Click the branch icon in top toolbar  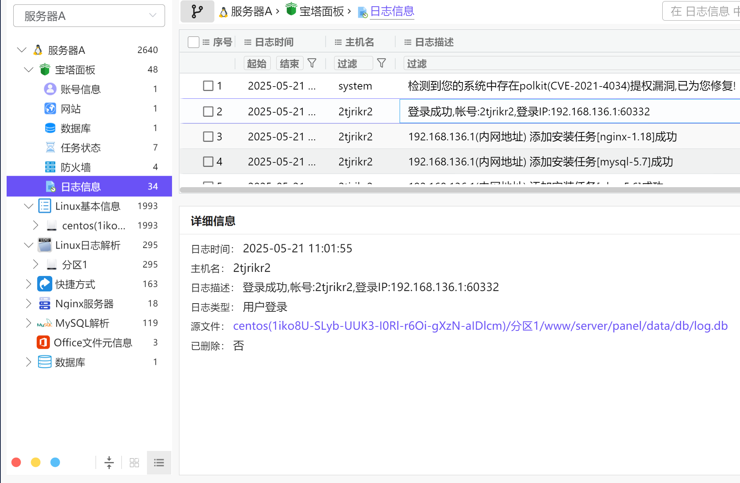197,12
